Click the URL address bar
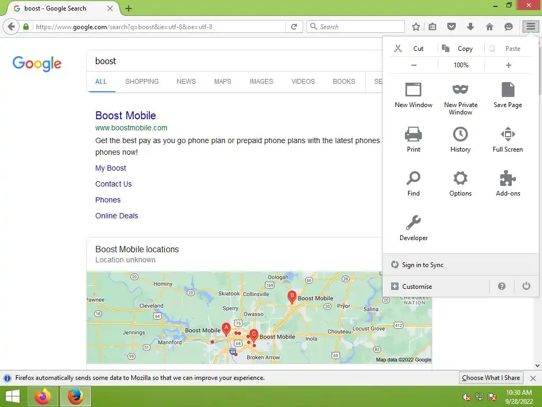The image size is (542, 407). point(159,26)
